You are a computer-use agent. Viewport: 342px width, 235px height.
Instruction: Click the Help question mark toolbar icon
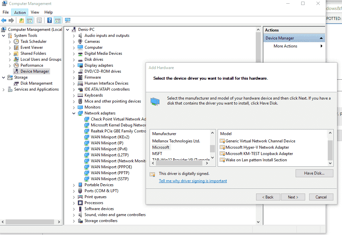(50, 21)
